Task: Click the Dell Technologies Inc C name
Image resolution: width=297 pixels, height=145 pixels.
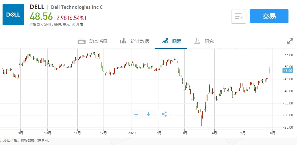Action: [77, 7]
